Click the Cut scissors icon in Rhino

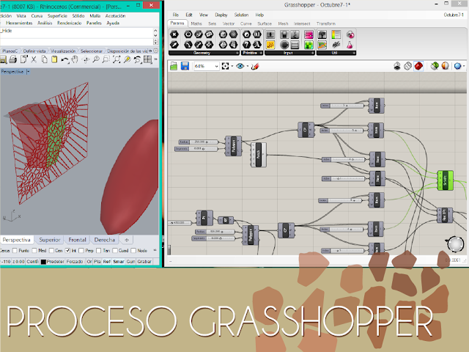[34, 59]
